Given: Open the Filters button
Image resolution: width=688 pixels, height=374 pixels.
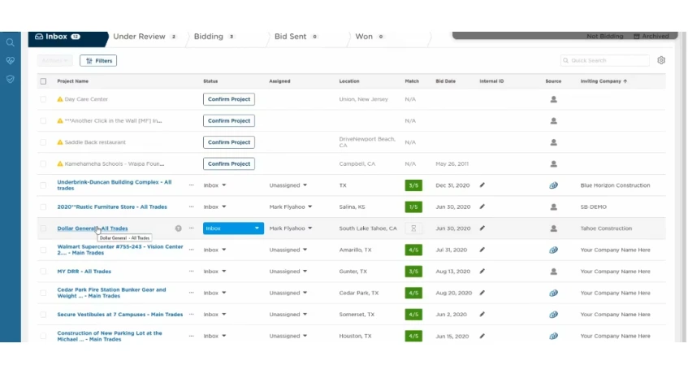Looking at the screenshot, I should tap(98, 61).
